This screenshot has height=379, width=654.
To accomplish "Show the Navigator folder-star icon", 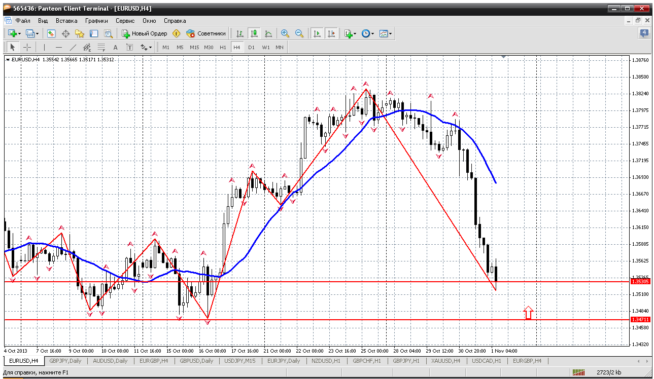I will pyautogui.click(x=80, y=33).
